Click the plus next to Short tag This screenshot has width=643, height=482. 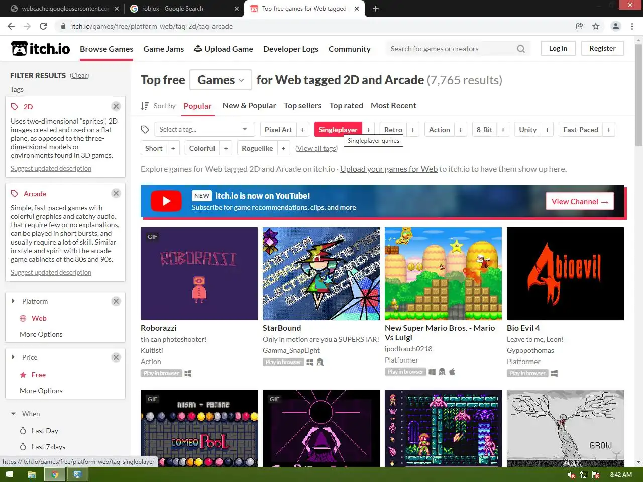click(x=173, y=148)
